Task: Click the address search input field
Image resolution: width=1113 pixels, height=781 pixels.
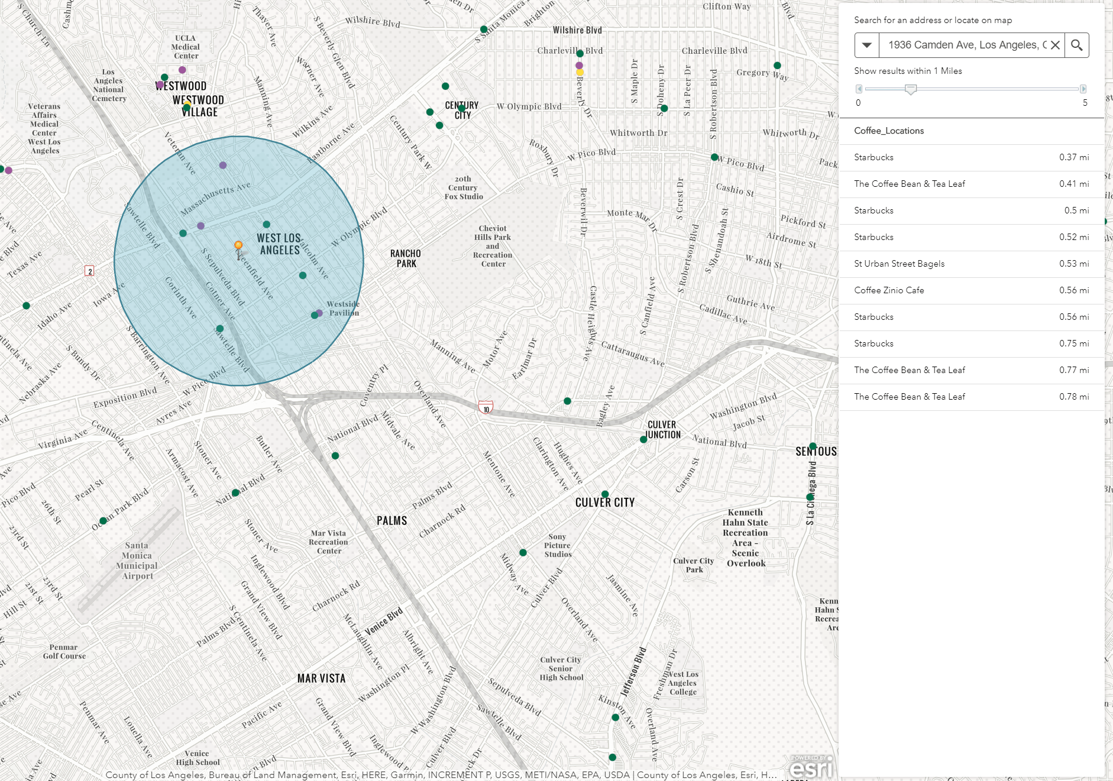Action: 967,45
